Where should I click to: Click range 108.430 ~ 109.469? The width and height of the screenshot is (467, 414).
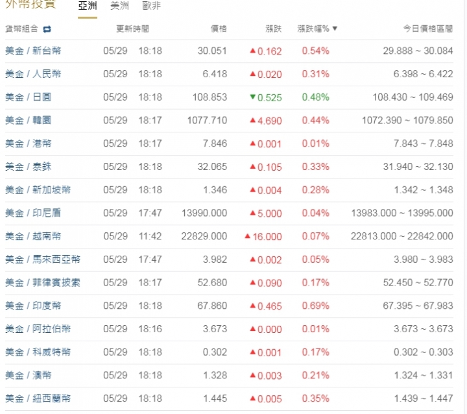(x=413, y=97)
